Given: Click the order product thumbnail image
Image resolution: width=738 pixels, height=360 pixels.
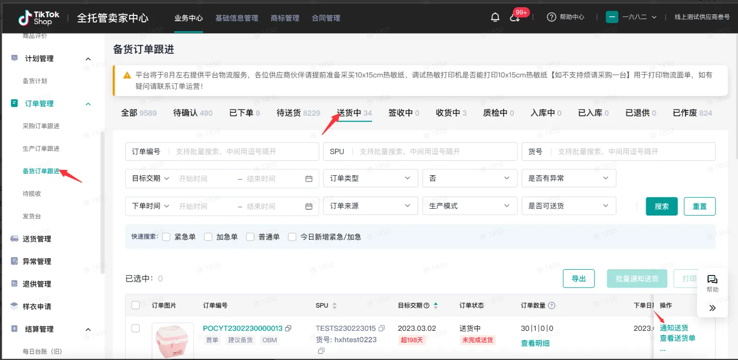Looking at the screenshot, I should (x=173, y=341).
